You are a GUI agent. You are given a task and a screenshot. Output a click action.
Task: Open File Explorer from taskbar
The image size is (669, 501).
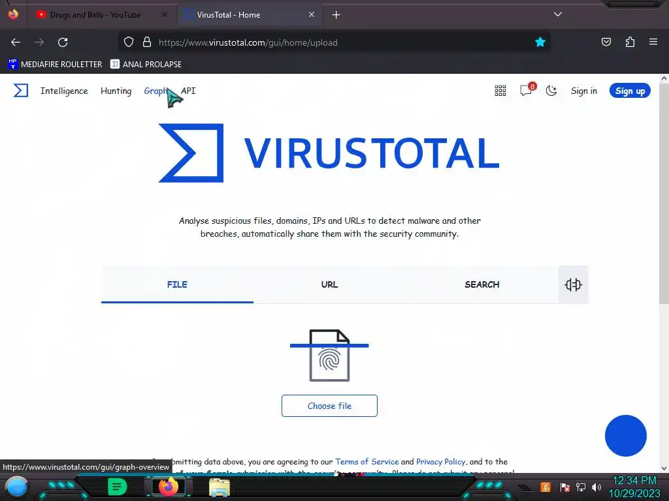[x=220, y=487]
